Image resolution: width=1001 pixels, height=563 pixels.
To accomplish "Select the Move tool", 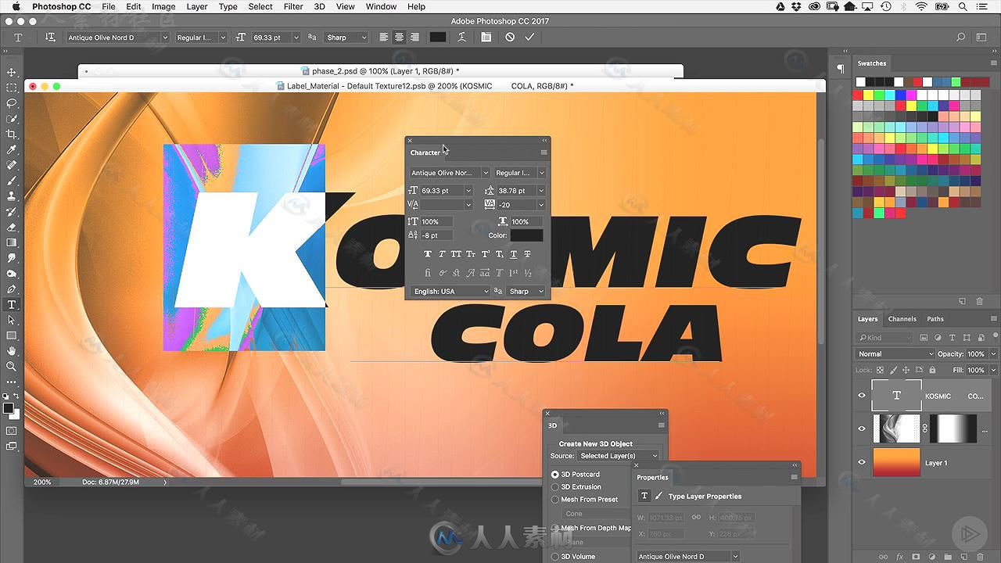I will click(x=12, y=72).
